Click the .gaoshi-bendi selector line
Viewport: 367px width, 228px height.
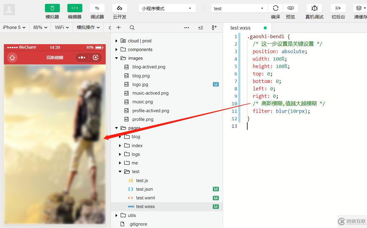(269, 37)
